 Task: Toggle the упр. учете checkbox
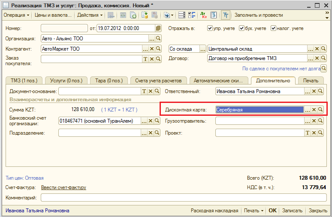[x=210, y=28]
